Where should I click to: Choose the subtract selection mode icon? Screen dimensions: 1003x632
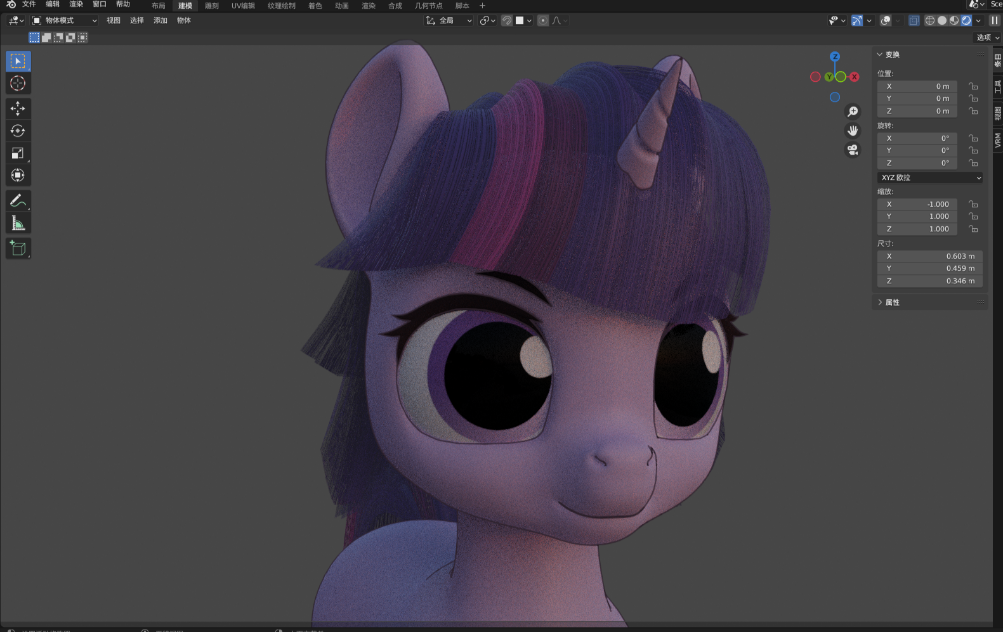58,37
